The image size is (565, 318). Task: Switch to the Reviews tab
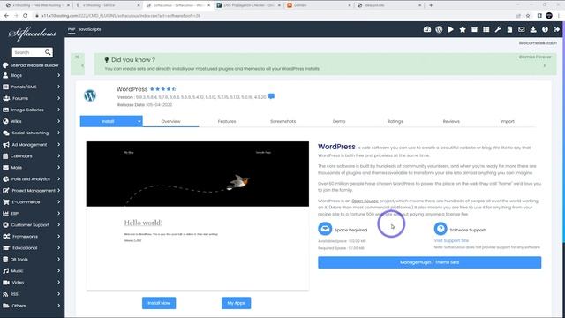pyautogui.click(x=451, y=122)
